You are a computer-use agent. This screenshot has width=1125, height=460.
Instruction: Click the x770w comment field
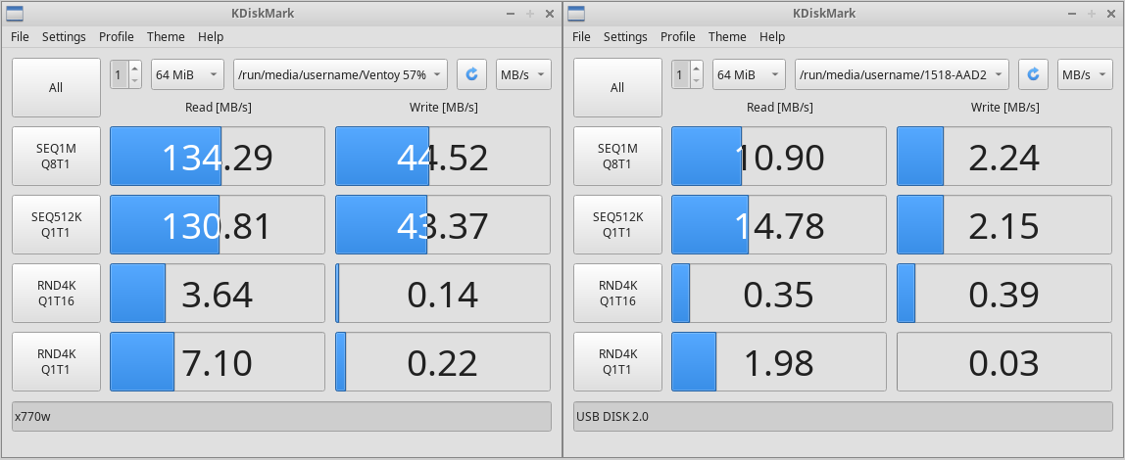(x=281, y=416)
